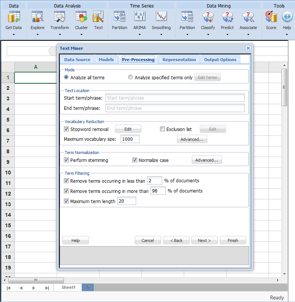Open Term Normalization Advanced settings
This screenshot has width=295, height=302.
click(x=206, y=160)
